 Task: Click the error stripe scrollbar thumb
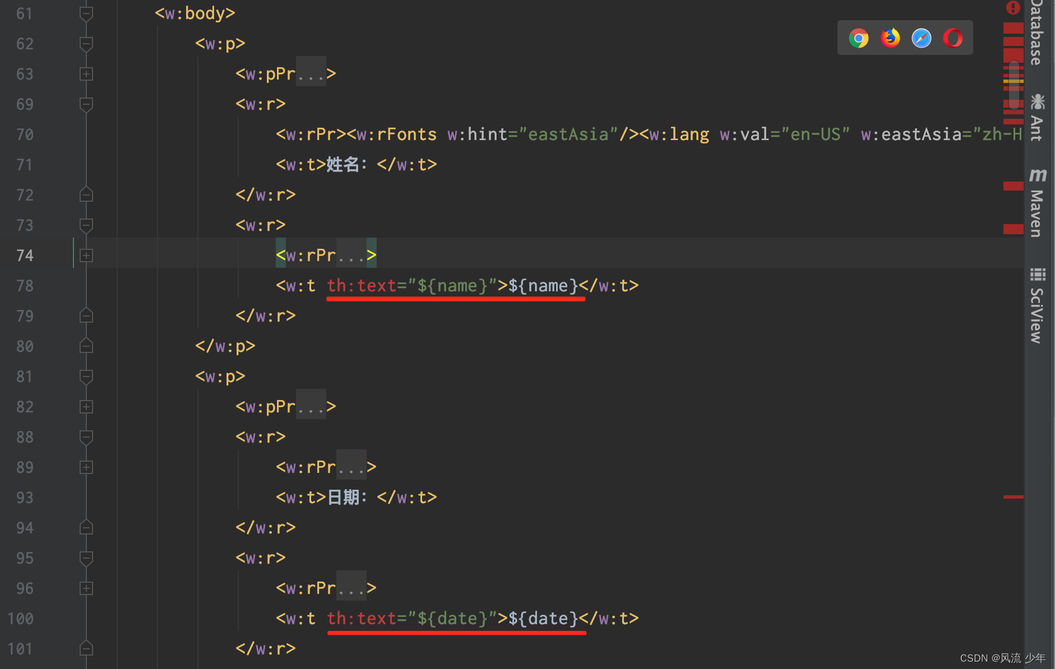tap(1014, 85)
